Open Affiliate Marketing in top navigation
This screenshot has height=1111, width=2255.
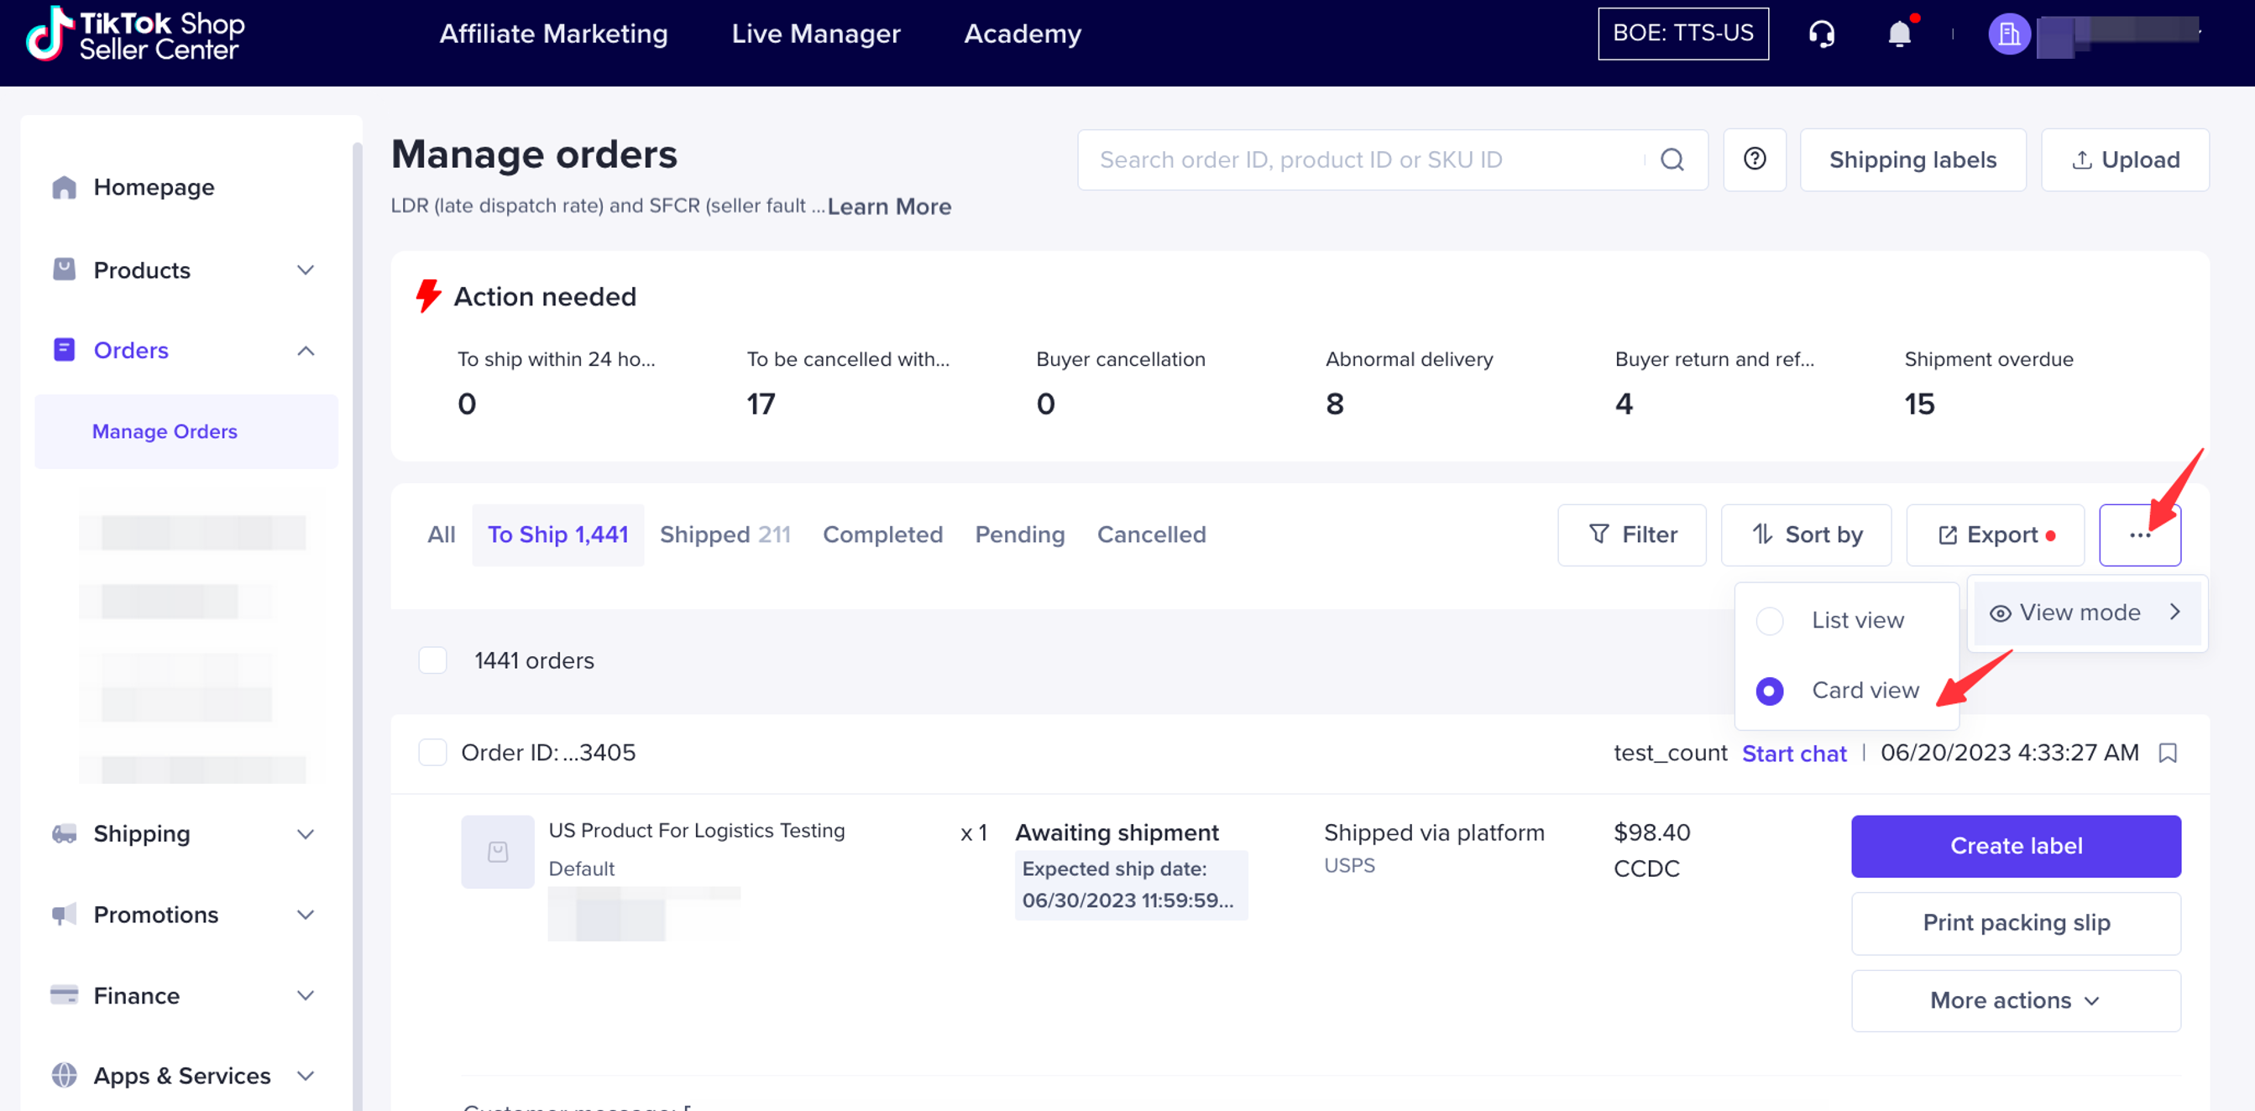pyautogui.click(x=553, y=34)
